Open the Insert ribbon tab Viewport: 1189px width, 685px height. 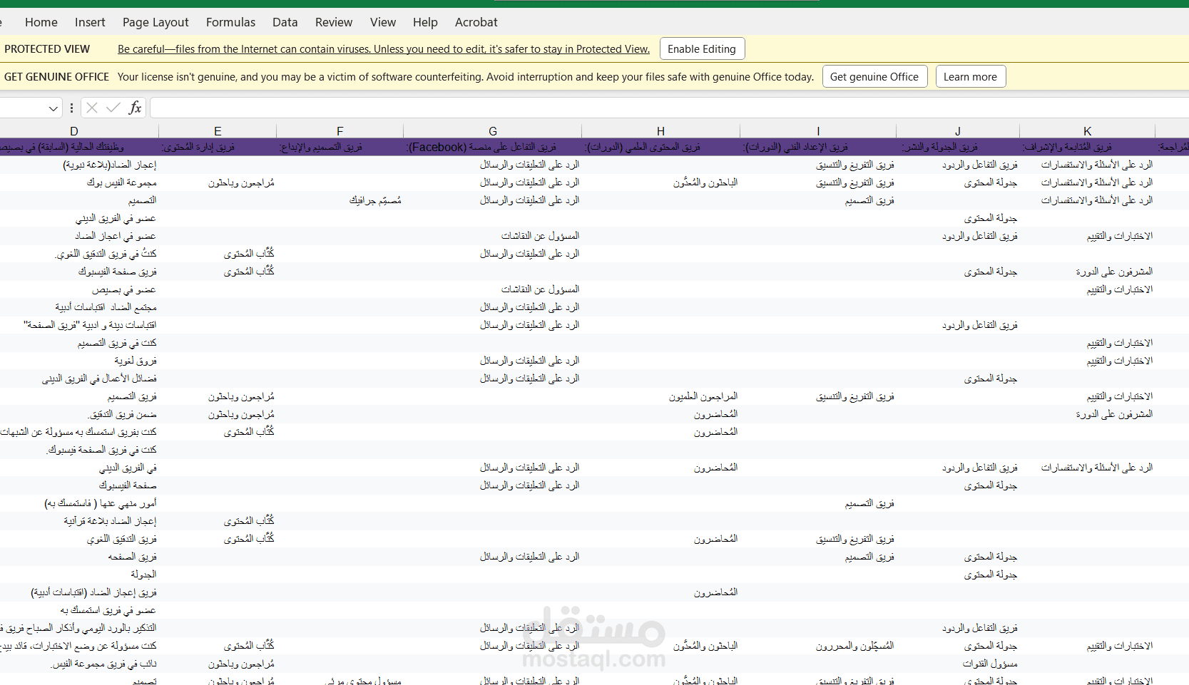coord(90,22)
